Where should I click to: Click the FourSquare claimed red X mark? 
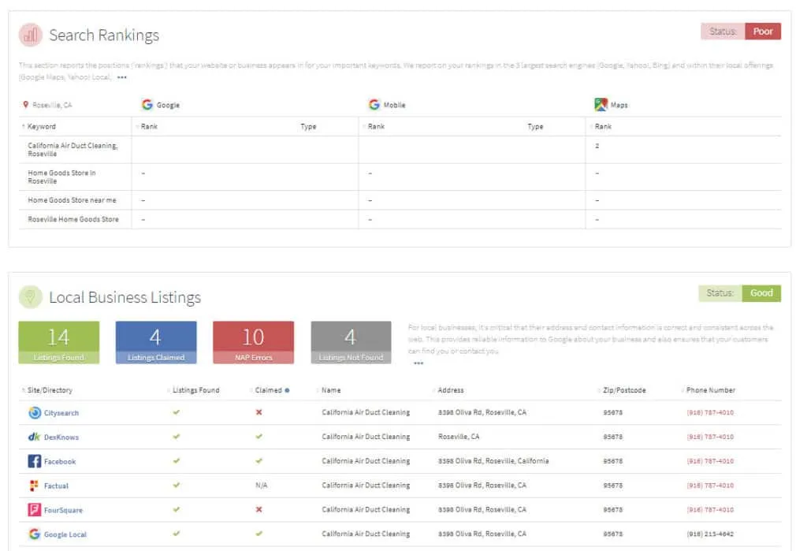point(258,510)
